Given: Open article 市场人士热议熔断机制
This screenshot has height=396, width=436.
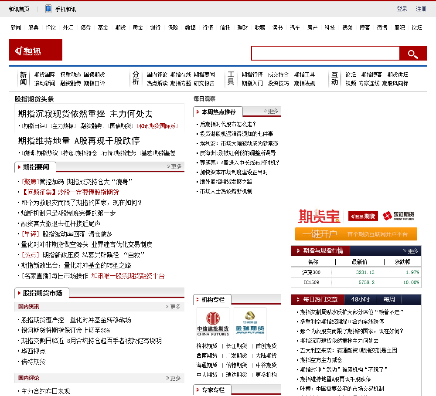Looking at the screenshot, I should click(x=226, y=192).
